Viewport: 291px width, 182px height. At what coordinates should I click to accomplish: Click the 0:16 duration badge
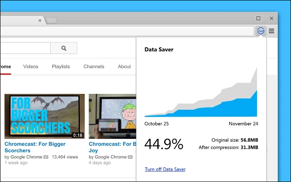(78, 135)
